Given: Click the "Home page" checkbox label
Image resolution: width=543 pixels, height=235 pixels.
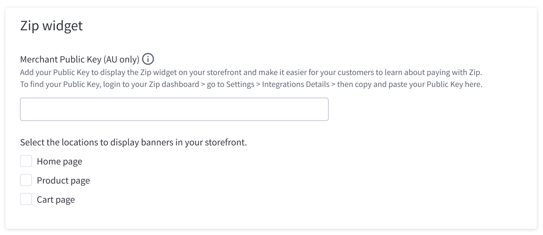Looking at the screenshot, I should pos(59,162).
